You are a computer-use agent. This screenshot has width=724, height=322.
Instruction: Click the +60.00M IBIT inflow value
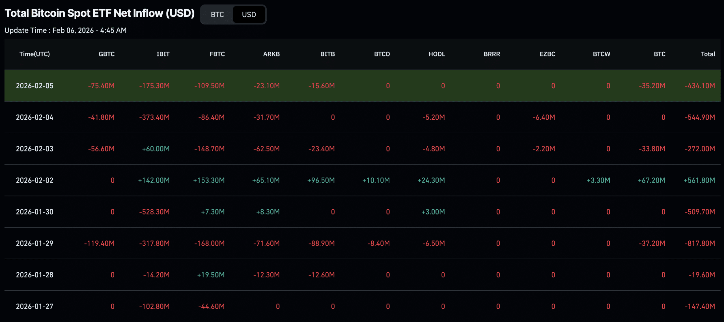156,149
